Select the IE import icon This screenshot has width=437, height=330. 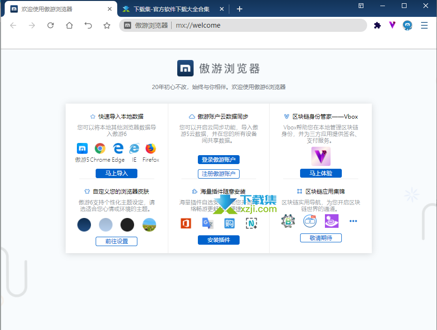coord(134,148)
